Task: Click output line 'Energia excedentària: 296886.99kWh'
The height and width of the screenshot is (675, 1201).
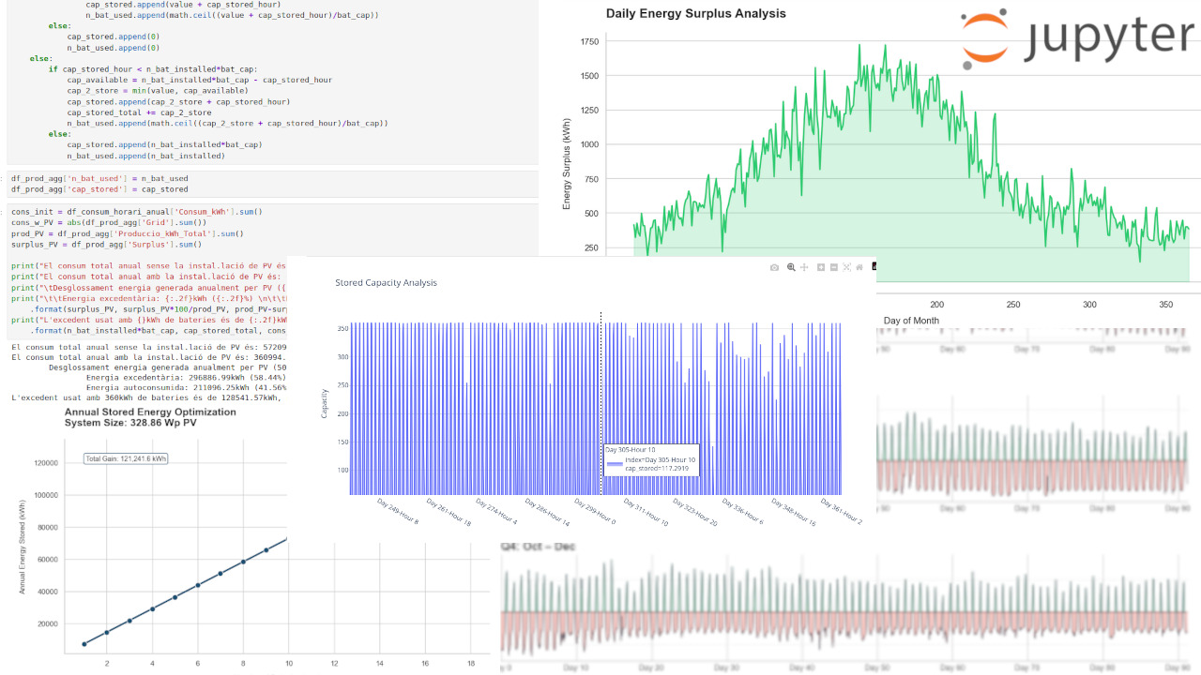Action: [186, 377]
